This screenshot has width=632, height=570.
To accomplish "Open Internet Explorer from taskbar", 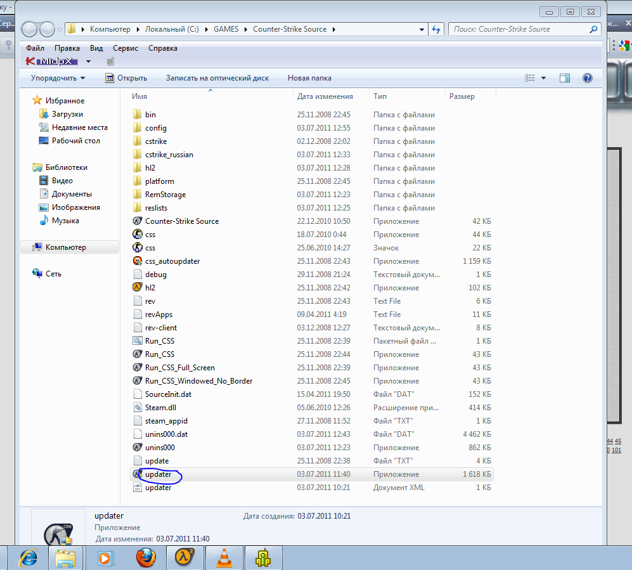I will (x=28, y=558).
